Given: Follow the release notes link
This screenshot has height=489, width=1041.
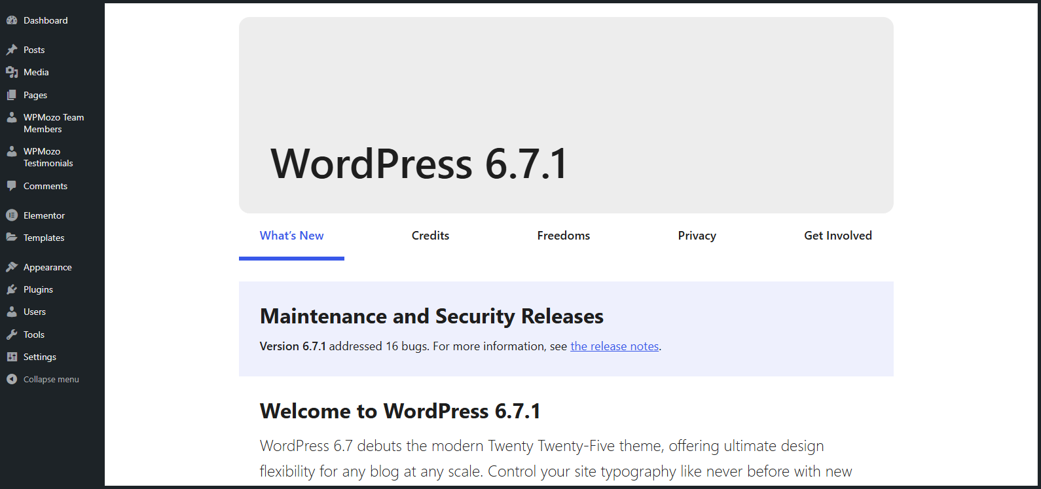Looking at the screenshot, I should click(x=614, y=346).
